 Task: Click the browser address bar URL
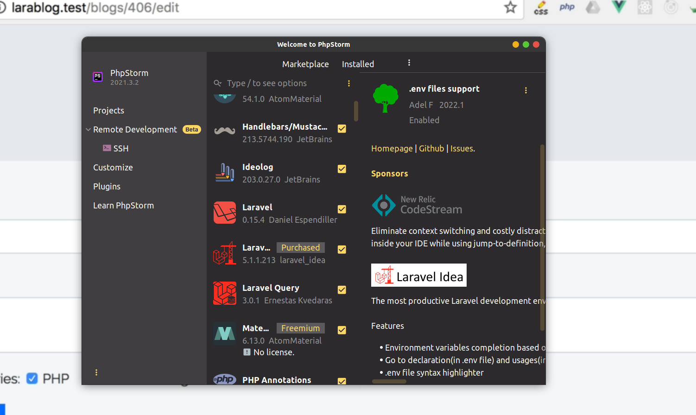(x=95, y=8)
